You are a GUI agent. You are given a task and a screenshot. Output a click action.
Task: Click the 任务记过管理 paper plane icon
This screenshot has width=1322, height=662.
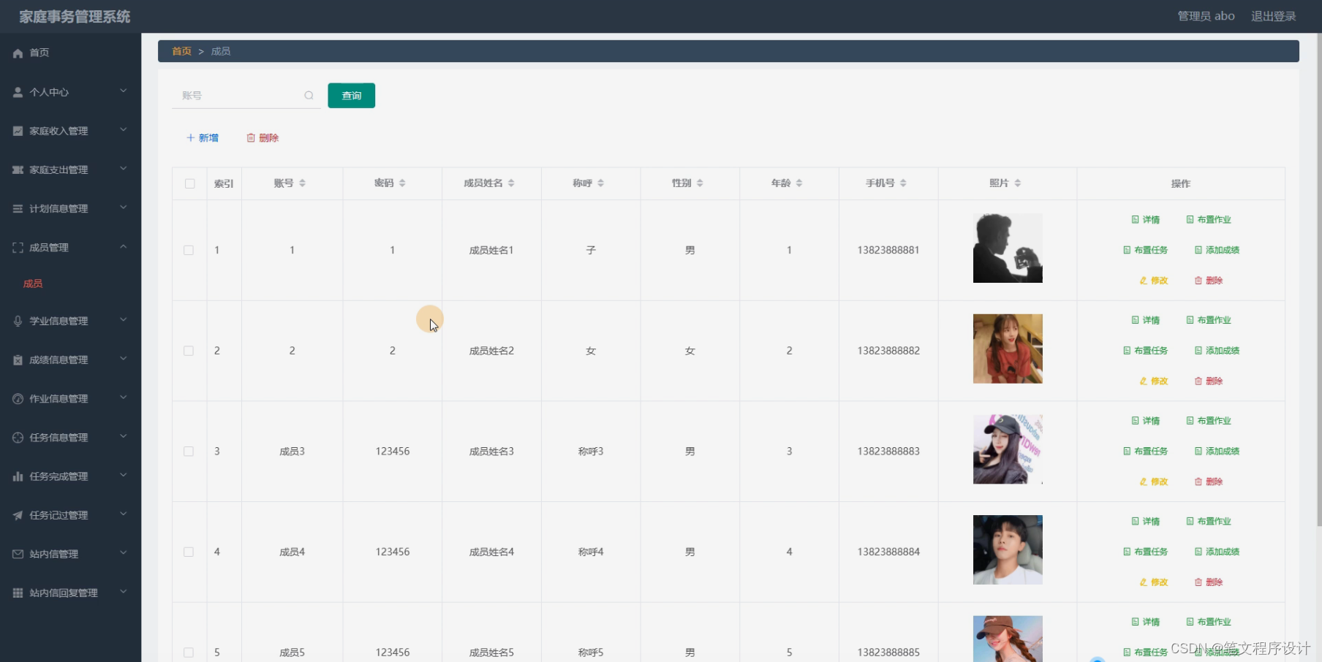(18, 515)
